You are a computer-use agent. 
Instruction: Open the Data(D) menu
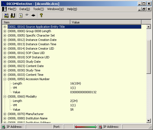pos(25,9)
